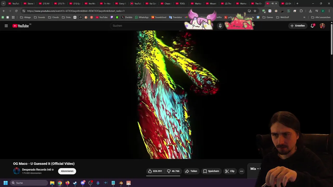Open the media control toolbar icon

pos(317,11)
